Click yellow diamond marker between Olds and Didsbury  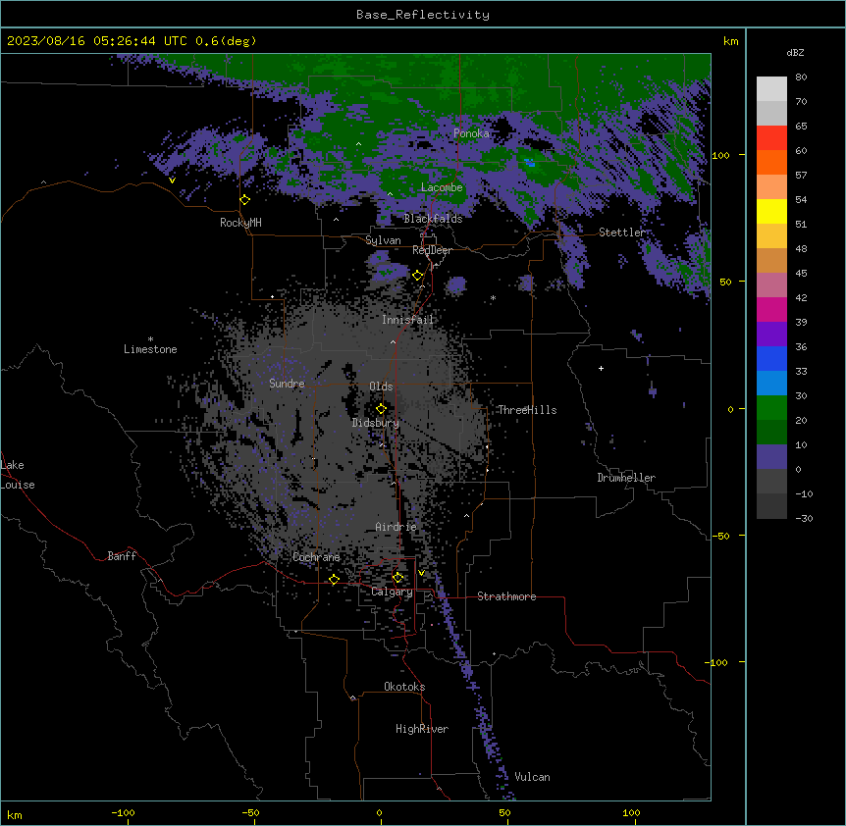[x=381, y=409]
